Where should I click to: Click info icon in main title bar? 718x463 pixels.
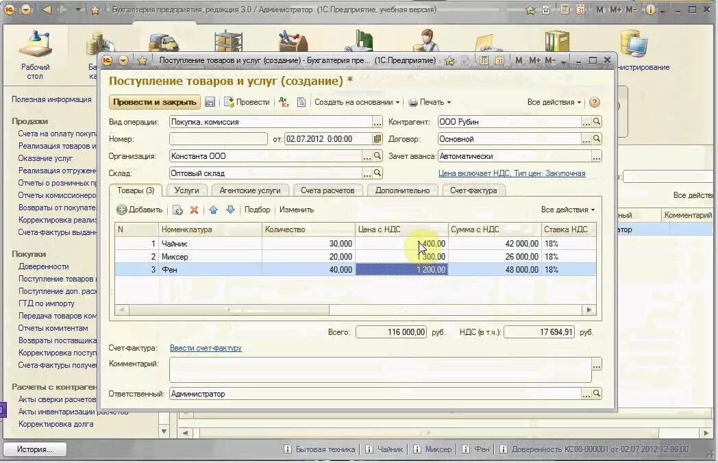[x=650, y=10]
